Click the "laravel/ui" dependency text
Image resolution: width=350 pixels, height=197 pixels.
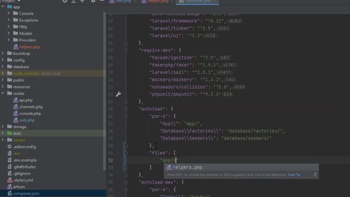(x=165, y=36)
